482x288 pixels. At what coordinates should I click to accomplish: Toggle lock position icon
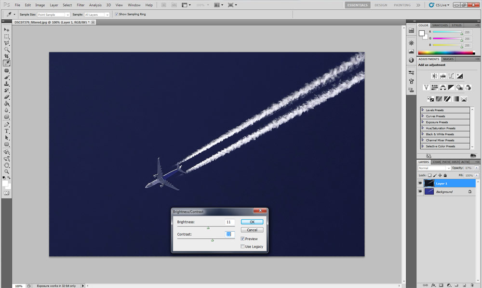point(440,175)
